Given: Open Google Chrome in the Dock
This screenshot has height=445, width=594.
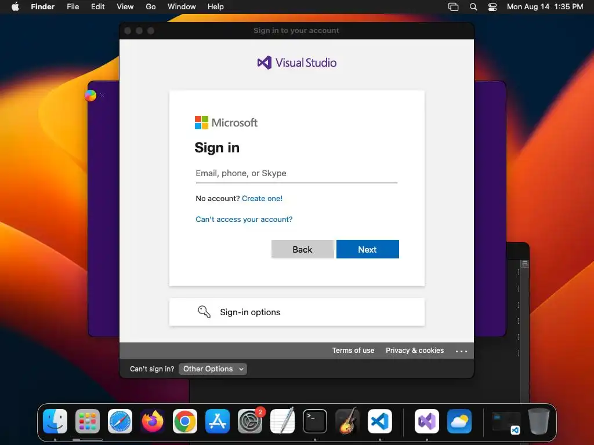Looking at the screenshot, I should pos(185,421).
